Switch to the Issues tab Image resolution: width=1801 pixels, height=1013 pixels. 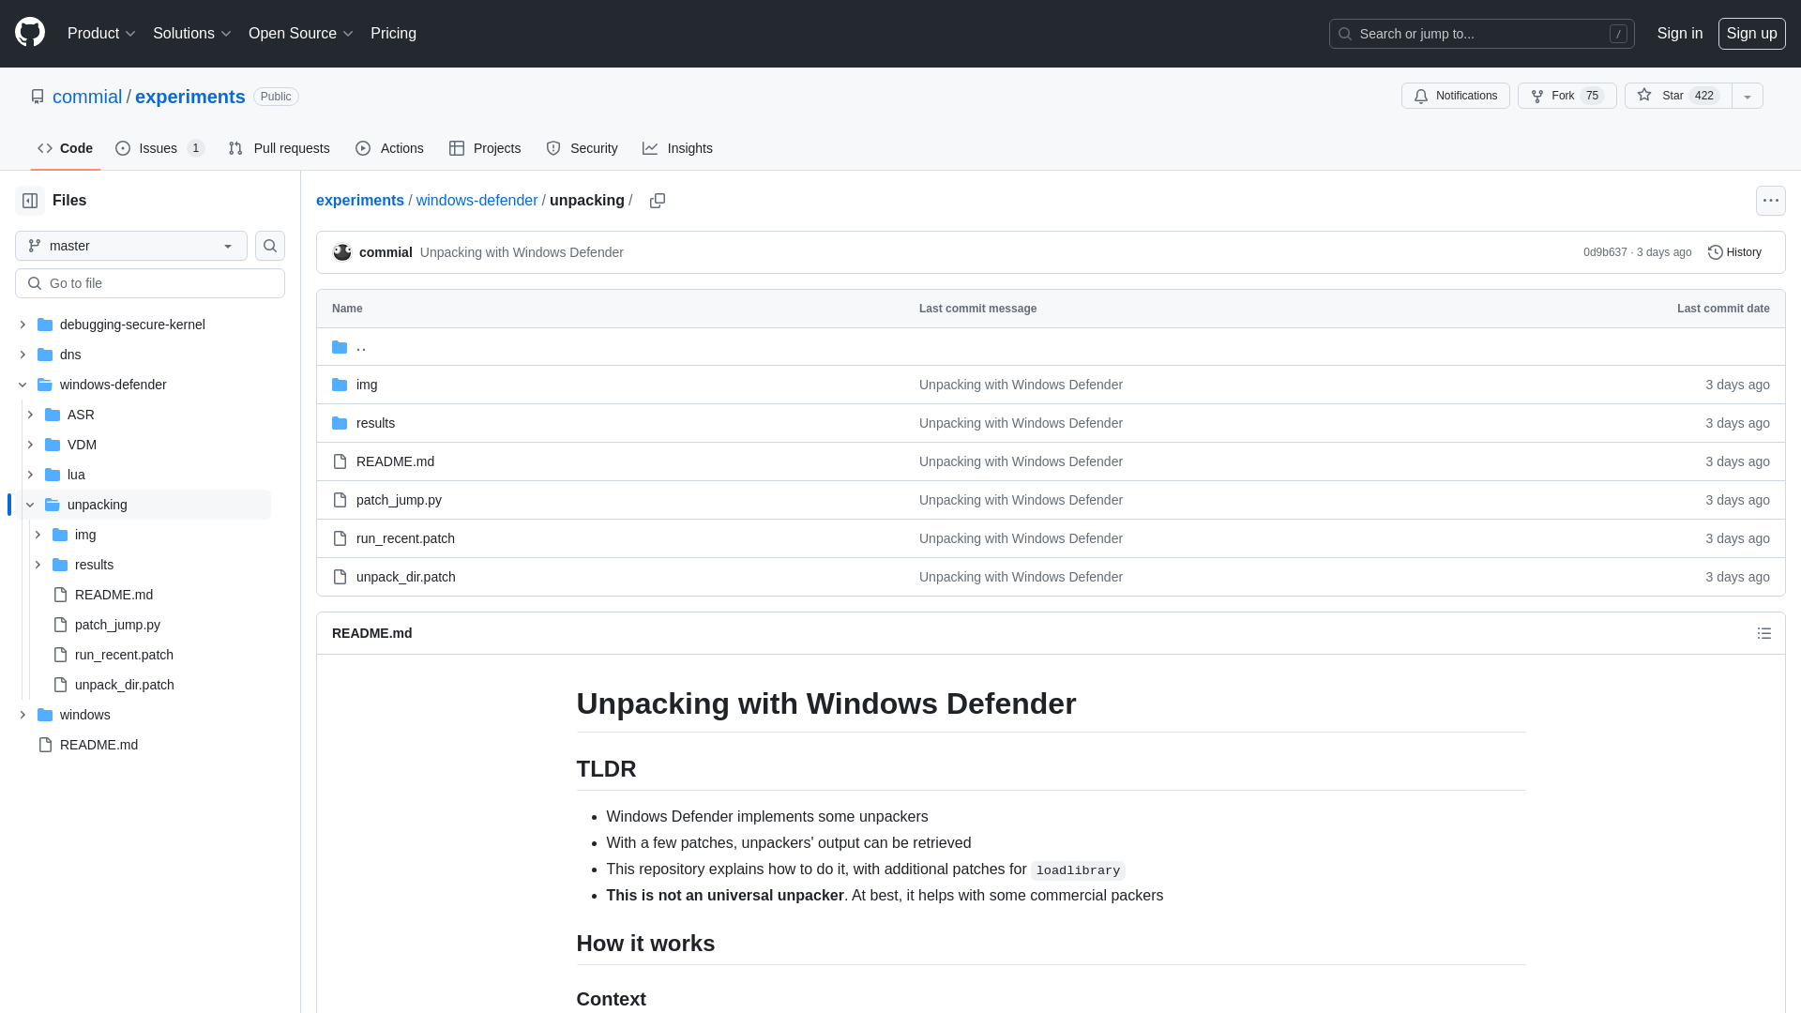point(159,148)
